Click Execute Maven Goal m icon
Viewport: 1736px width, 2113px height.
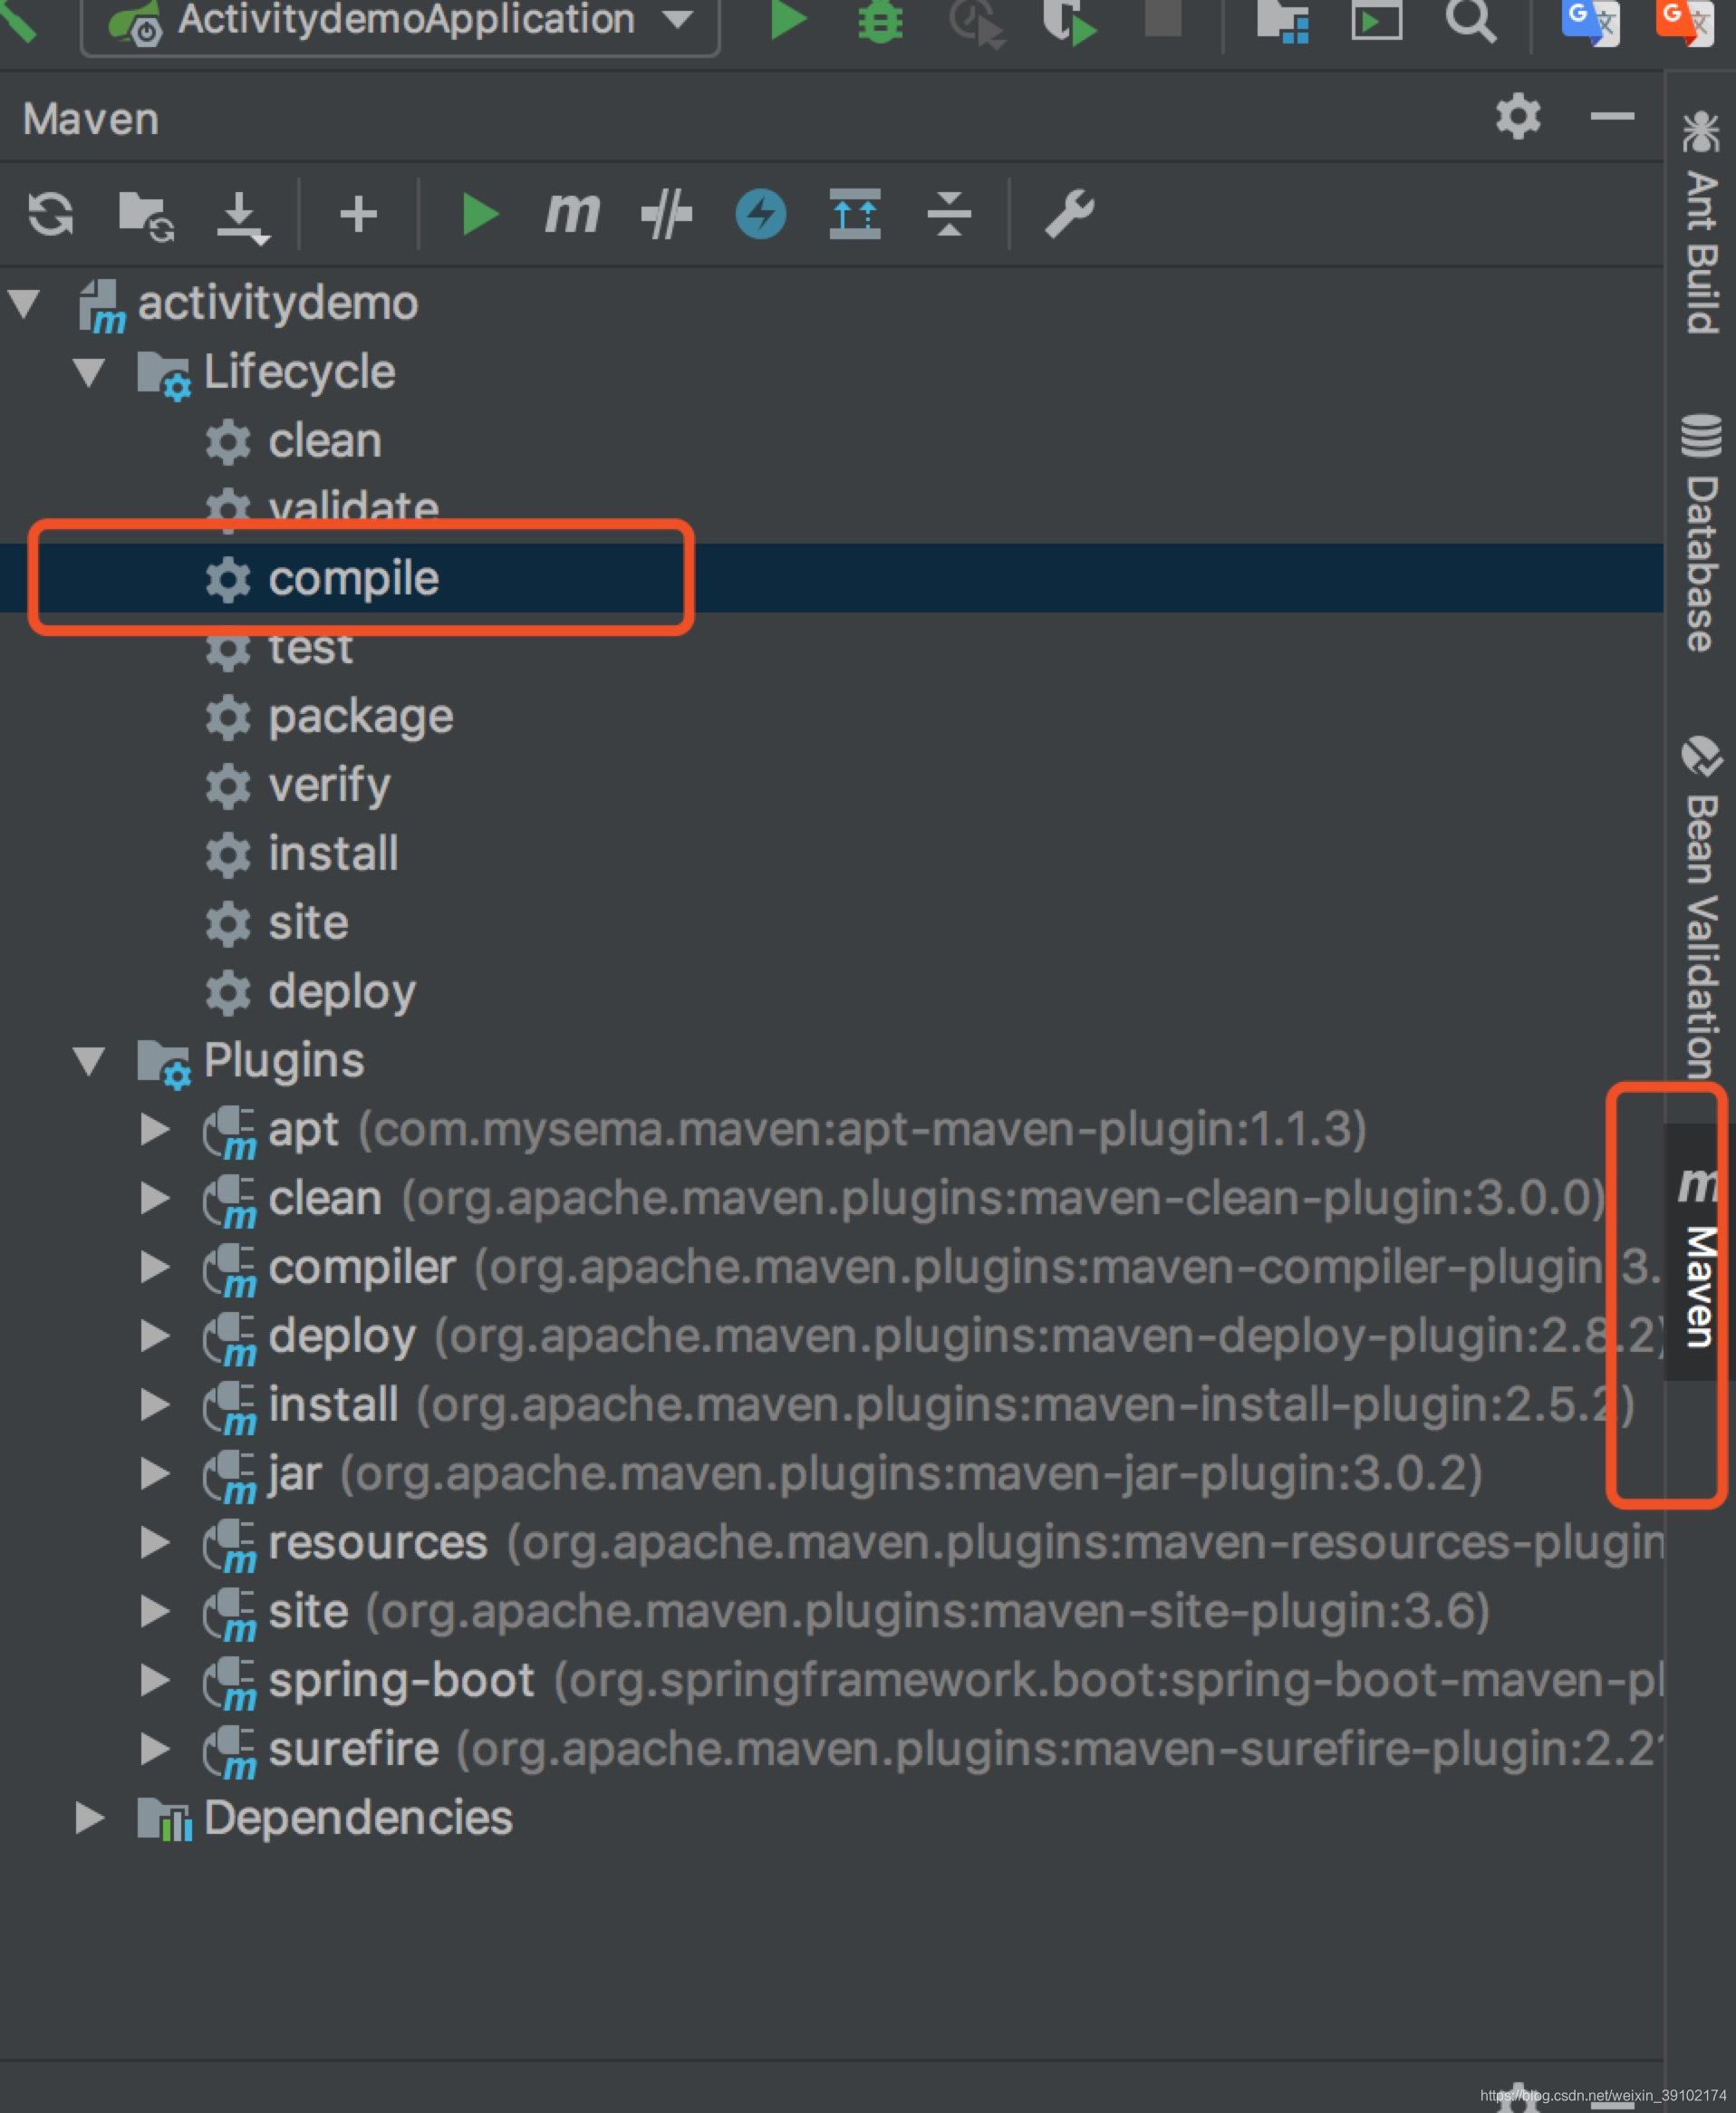(x=572, y=213)
